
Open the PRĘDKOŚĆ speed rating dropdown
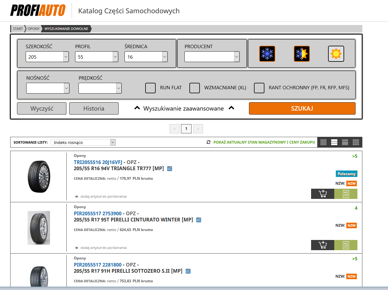click(x=100, y=88)
